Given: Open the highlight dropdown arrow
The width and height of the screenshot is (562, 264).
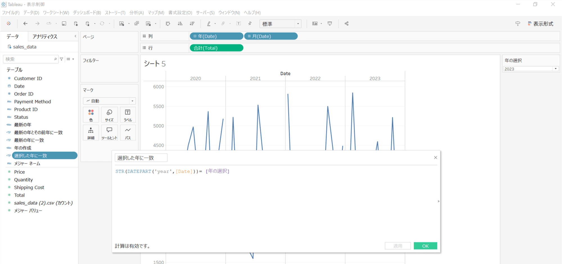Looking at the screenshot, I should point(215,24).
